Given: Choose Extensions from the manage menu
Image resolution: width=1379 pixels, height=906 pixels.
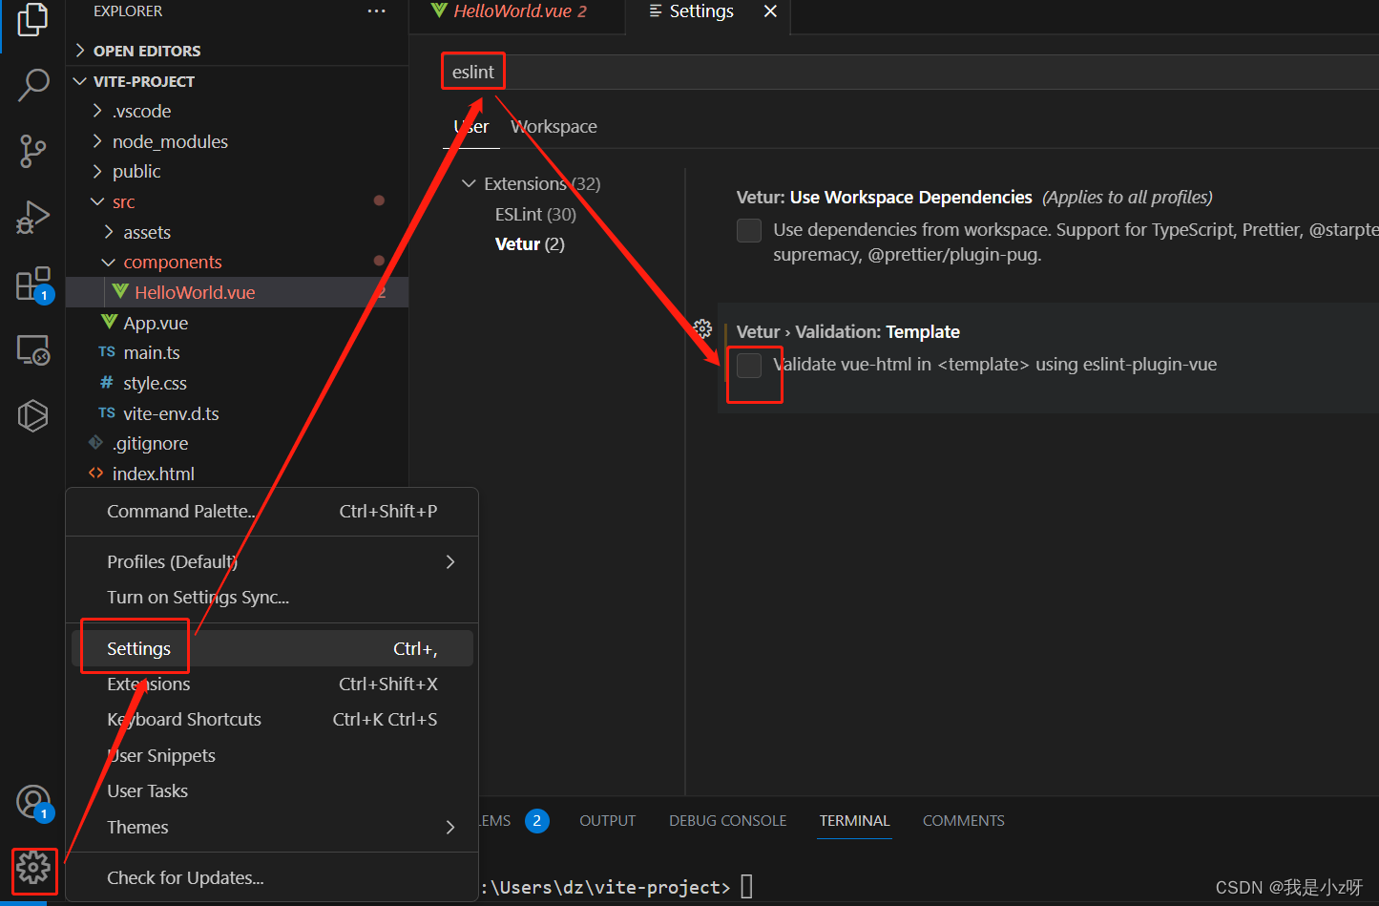Looking at the screenshot, I should pos(272,684).
